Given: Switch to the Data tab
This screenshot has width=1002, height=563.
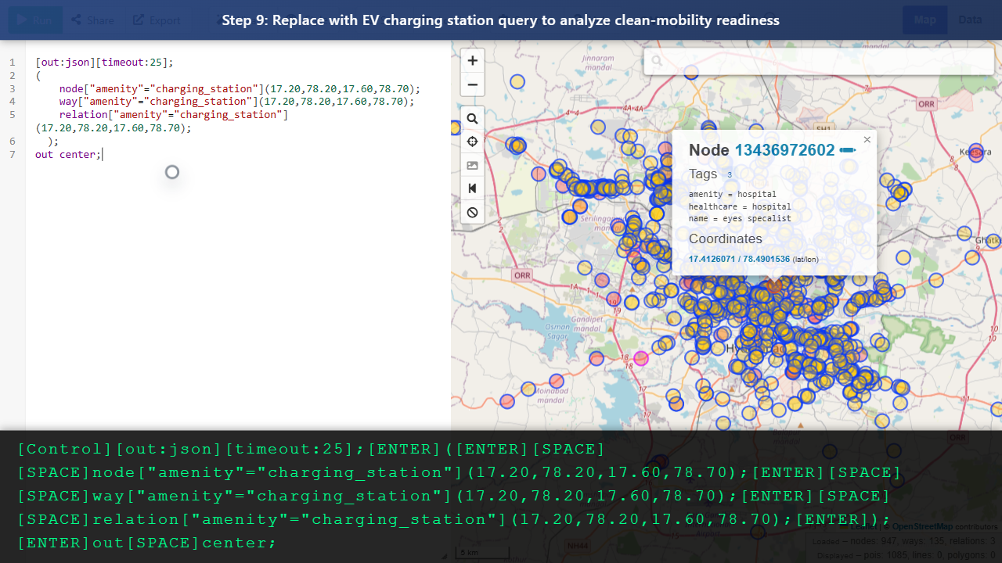Looking at the screenshot, I should [970, 20].
